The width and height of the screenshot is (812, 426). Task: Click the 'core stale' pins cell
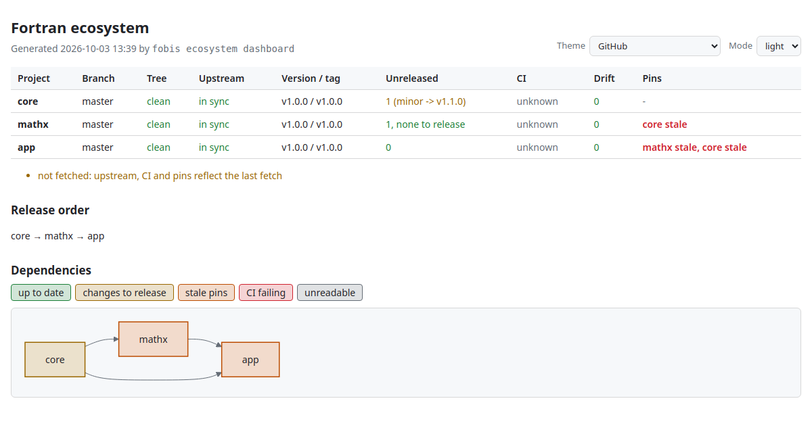pyautogui.click(x=664, y=124)
